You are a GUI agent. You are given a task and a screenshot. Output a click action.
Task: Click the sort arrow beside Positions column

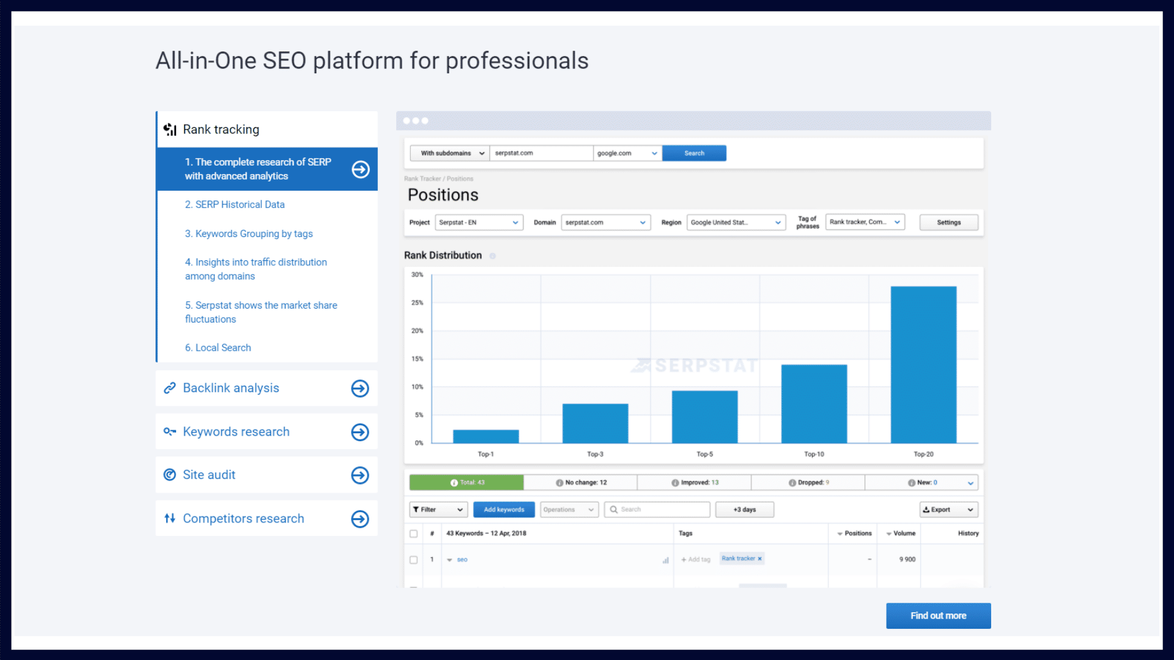[840, 534]
